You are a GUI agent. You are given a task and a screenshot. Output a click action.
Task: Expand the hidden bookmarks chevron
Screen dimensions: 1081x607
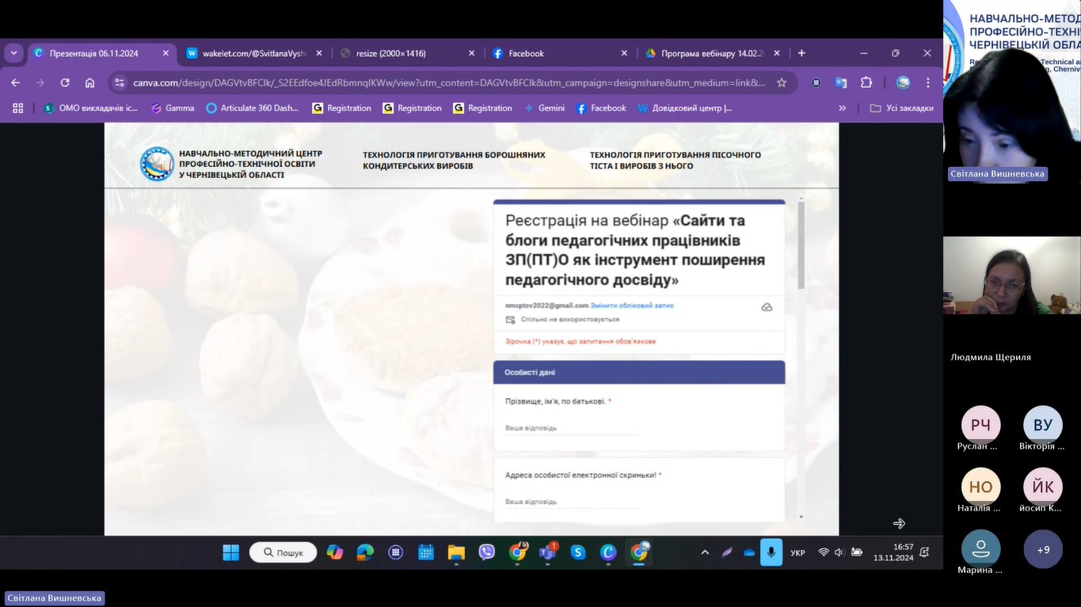[x=842, y=108]
